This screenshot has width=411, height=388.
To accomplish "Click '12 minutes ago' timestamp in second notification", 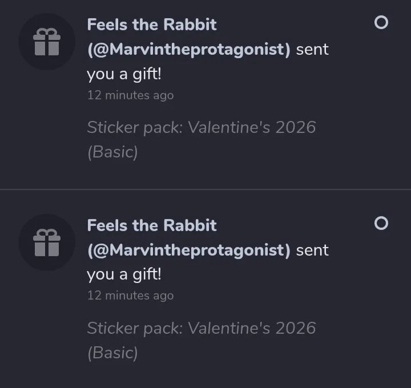I will point(130,296).
